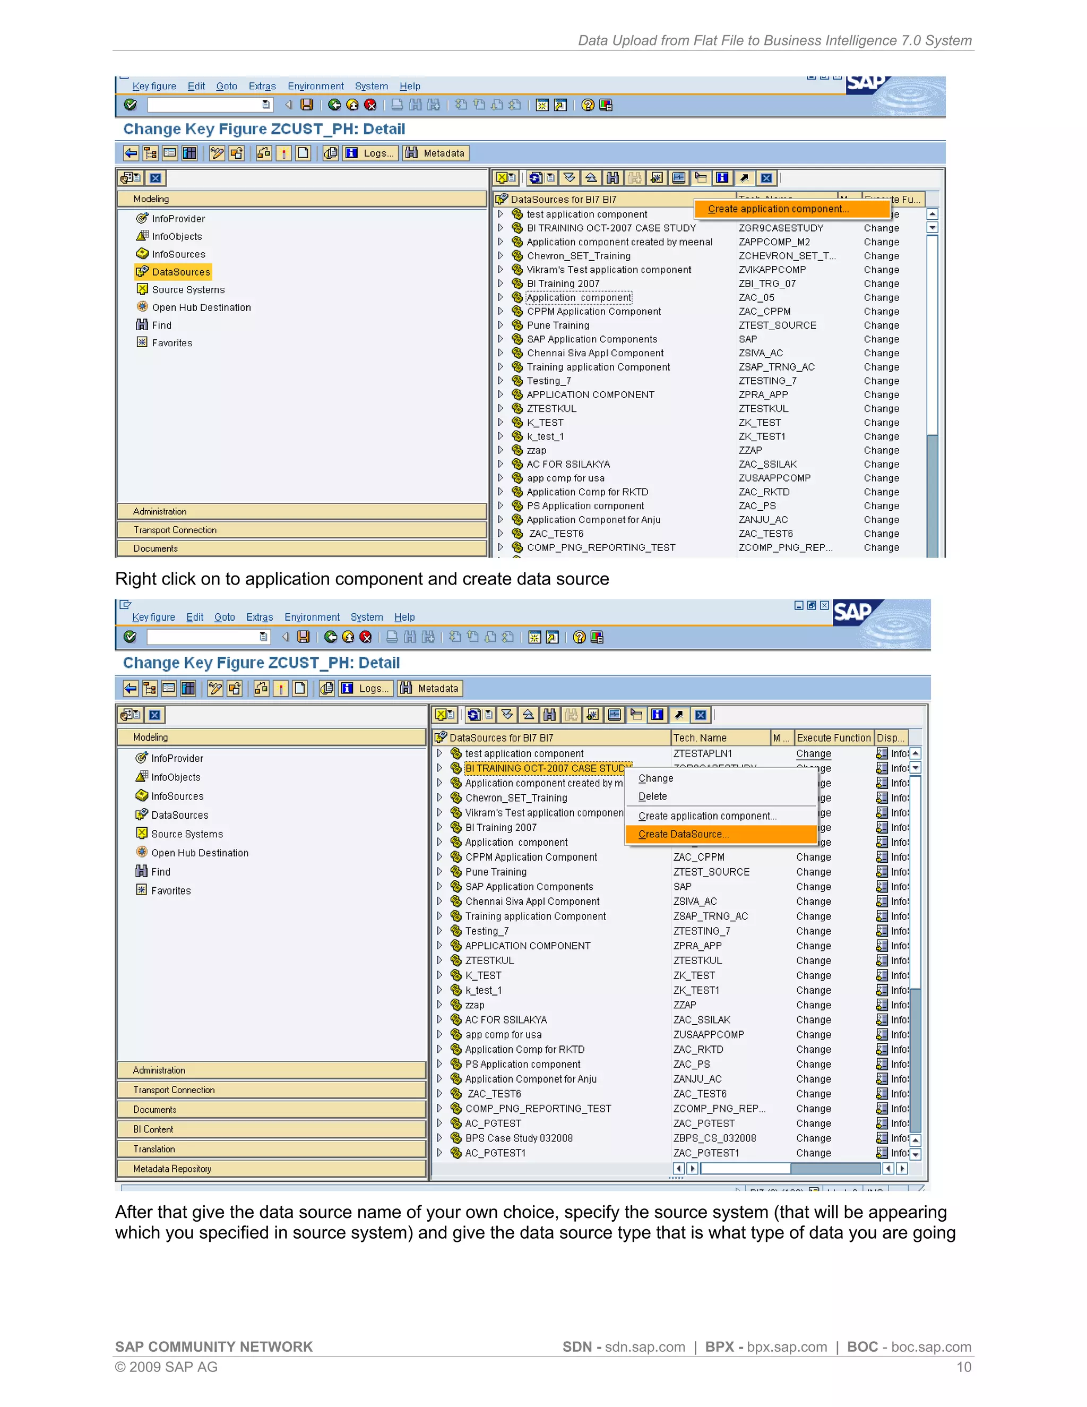Screen dimensions: 1087x1407
Task: Click the Save disk icon in lower screenshot
Action: (303, 637)
